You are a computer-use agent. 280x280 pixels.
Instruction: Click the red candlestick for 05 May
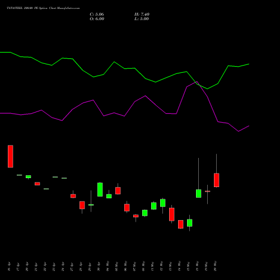point(118,190)
